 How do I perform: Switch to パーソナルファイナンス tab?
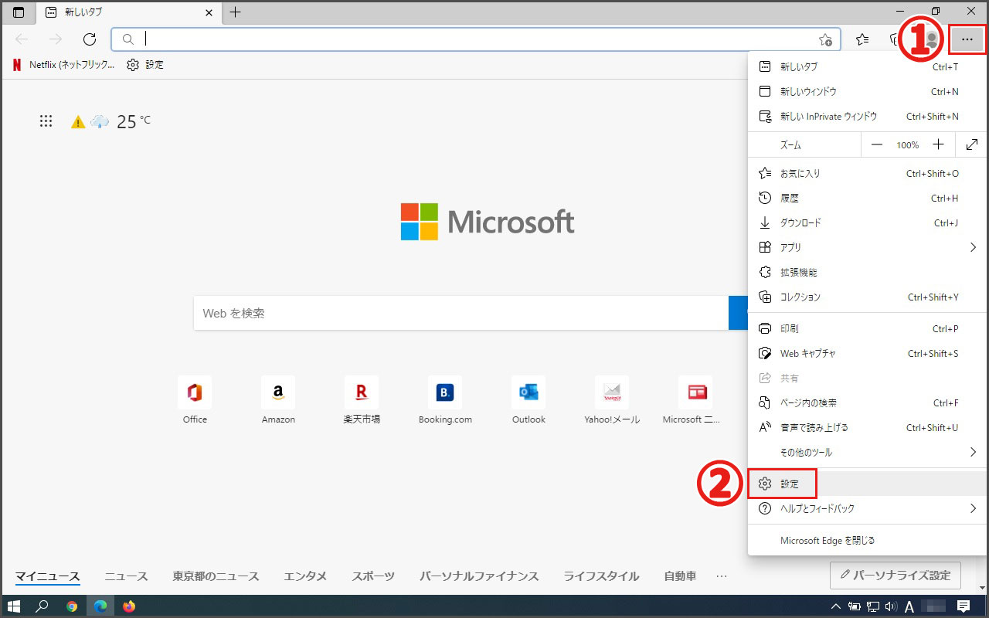[479, 576]
